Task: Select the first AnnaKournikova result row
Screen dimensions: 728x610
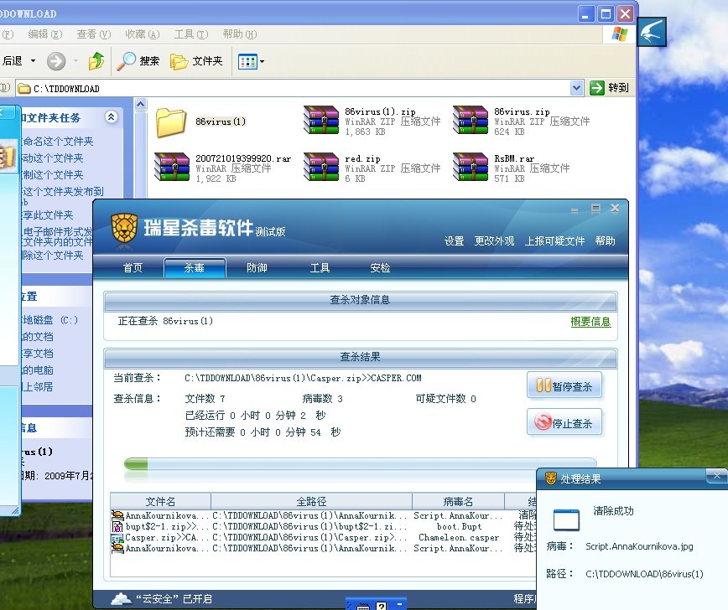Action: coord(323,515)
